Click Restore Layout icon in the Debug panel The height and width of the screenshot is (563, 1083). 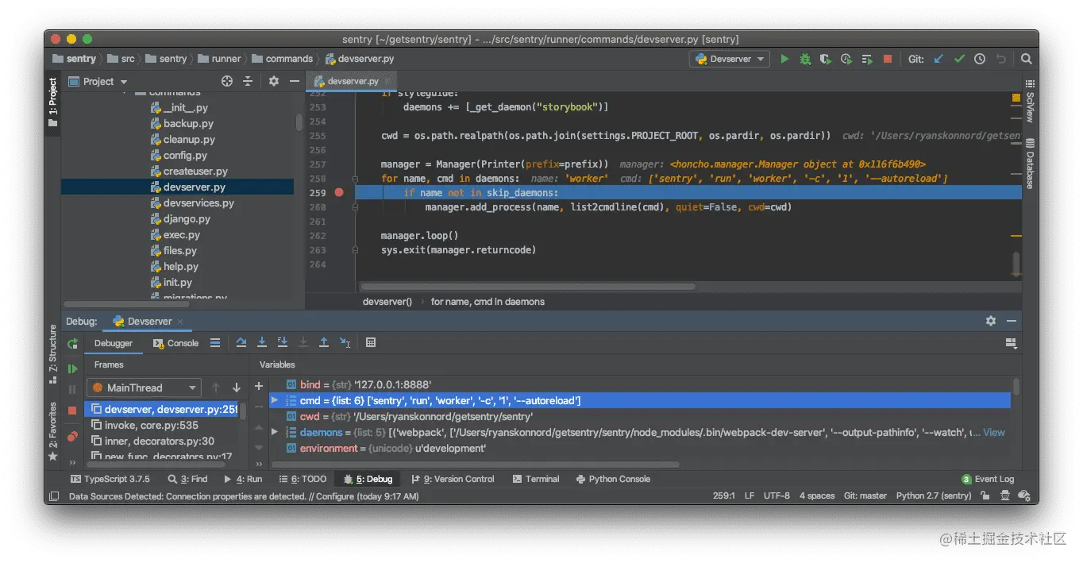tap(1011, 343)
